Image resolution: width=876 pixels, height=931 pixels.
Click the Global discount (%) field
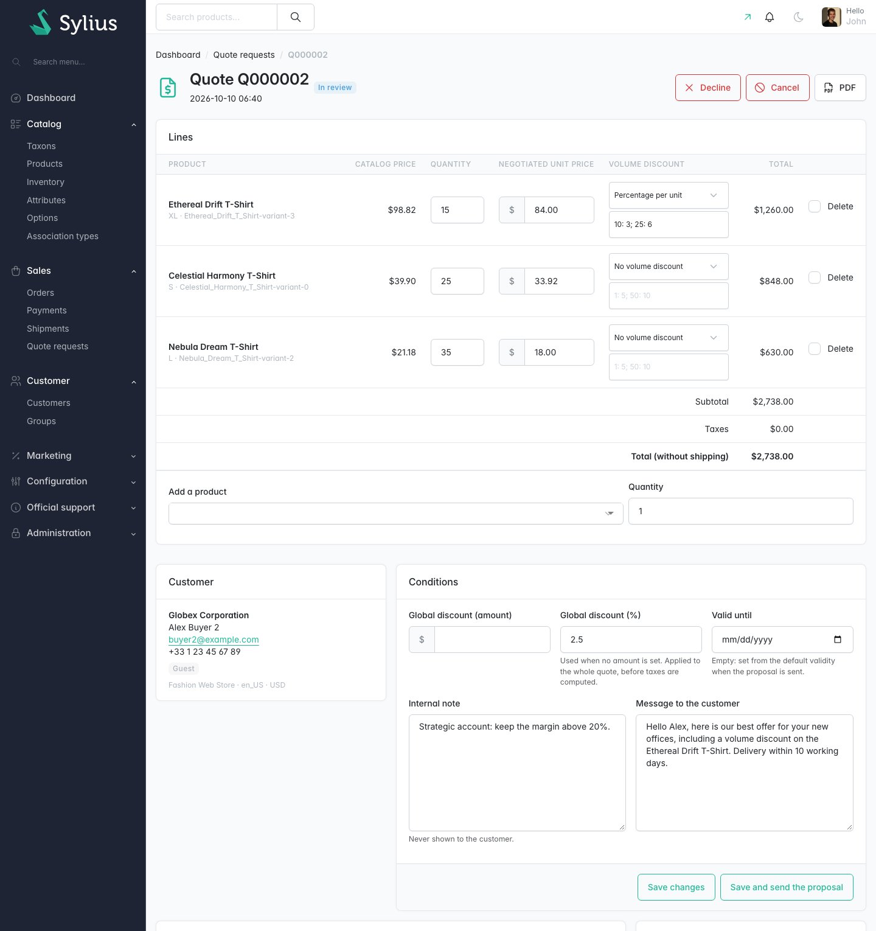pos(631,640)
